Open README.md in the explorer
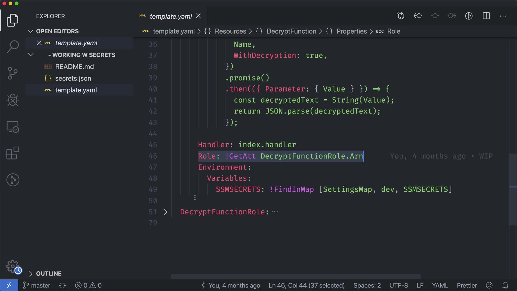This screenshot has width=517, height=291. point(74,67)
